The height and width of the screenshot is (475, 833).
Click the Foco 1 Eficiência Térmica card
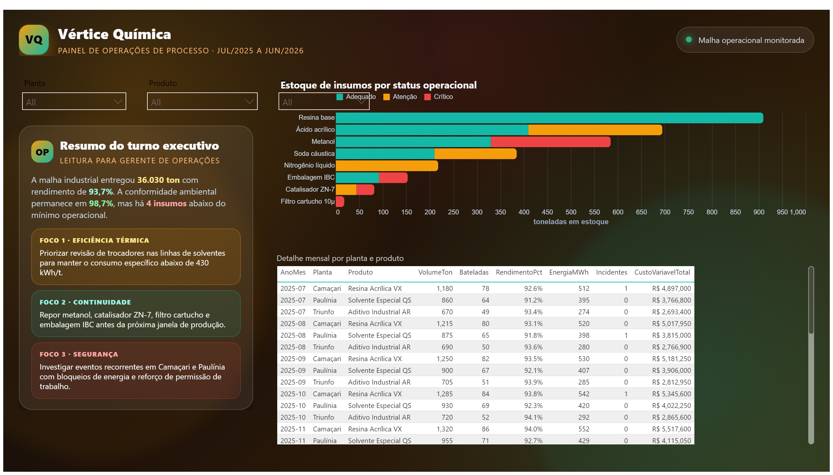[136, 257]
